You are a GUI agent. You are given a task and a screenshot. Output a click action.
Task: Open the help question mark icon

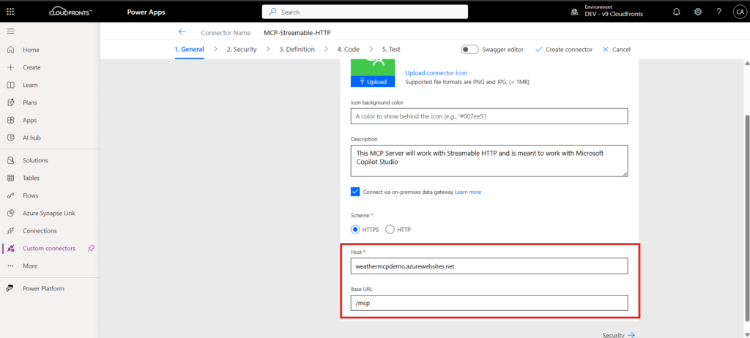pos(719,12)
